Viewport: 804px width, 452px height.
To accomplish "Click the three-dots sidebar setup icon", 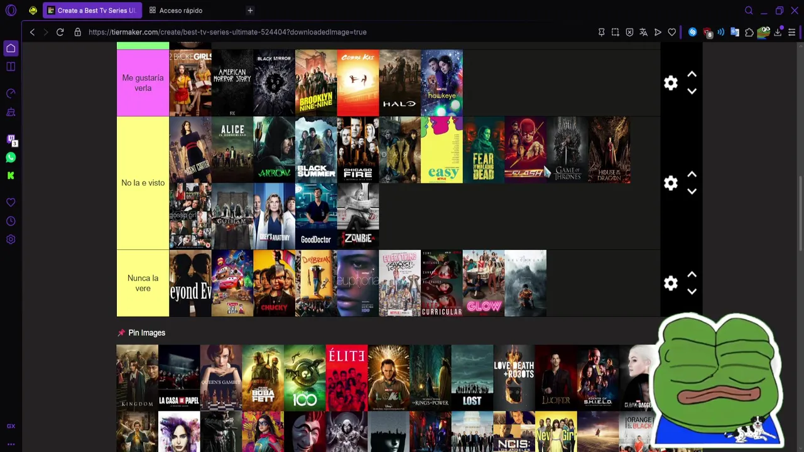I will point(11,444).
